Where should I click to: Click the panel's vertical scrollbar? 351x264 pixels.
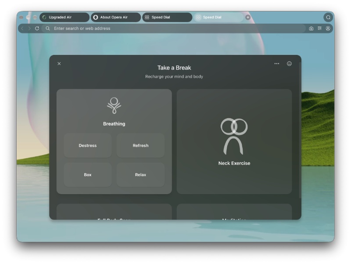pyautogui.click(x=300, y=130)
